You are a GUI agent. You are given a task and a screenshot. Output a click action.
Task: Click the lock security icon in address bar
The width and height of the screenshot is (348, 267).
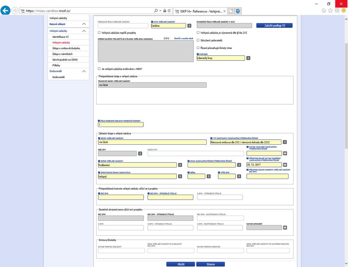(x=165, y=11)
